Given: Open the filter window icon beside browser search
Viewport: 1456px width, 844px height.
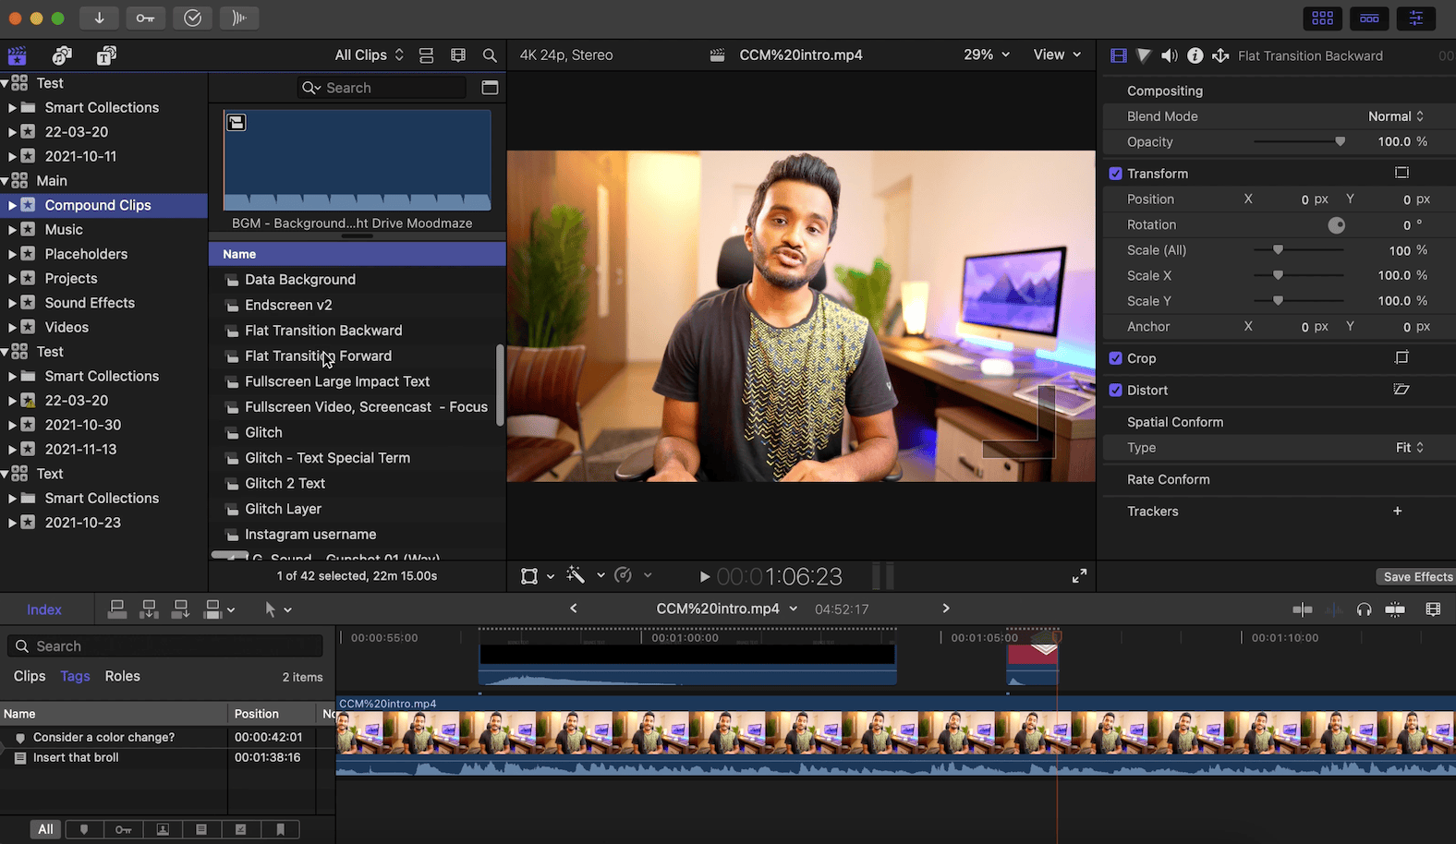Looking at the screenshot, I should coord(490,88).
